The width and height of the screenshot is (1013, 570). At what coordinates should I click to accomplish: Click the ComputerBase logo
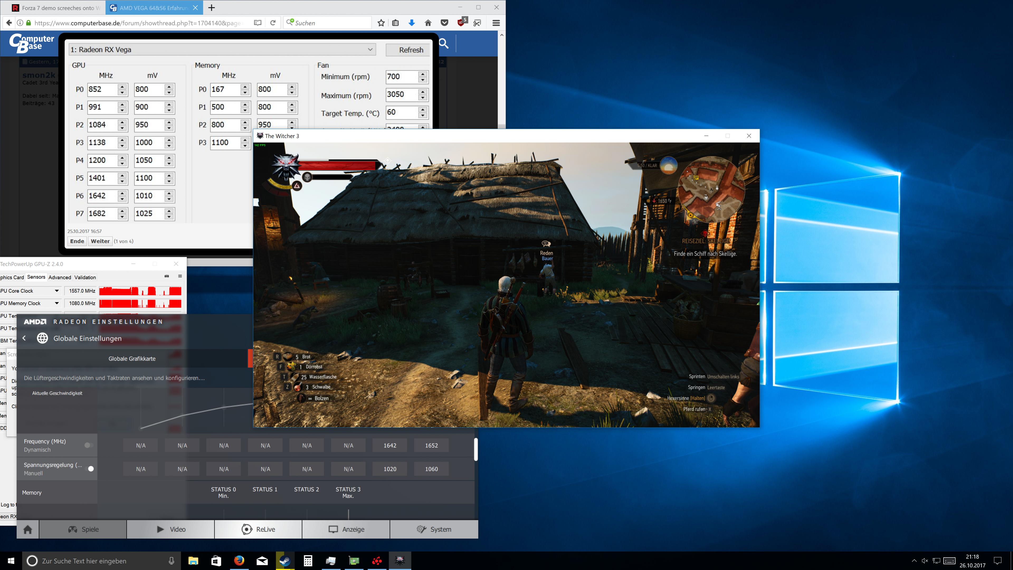[32, 43]
